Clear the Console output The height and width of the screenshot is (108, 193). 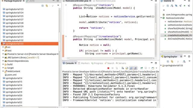tap(123, 68)
